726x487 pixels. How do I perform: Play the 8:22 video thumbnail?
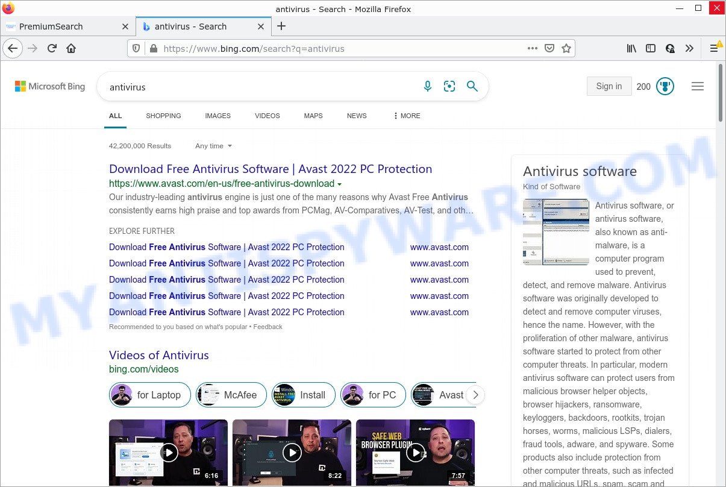coord(292,453)
